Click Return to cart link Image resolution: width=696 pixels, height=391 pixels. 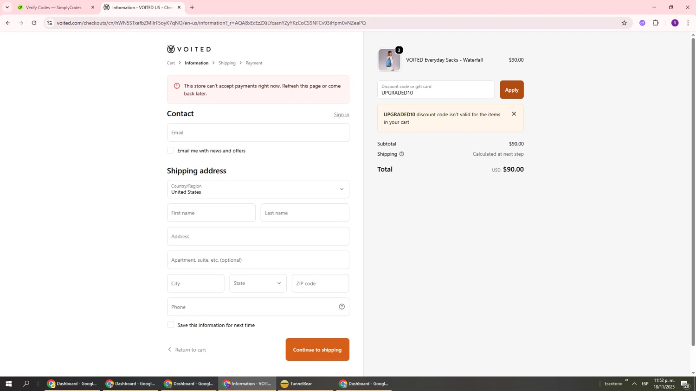tap(187, 350)
